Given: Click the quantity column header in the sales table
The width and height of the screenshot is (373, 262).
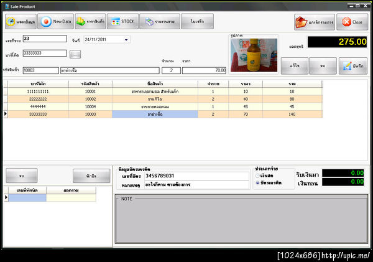Looking at the screenshot, I should (213, 84).
